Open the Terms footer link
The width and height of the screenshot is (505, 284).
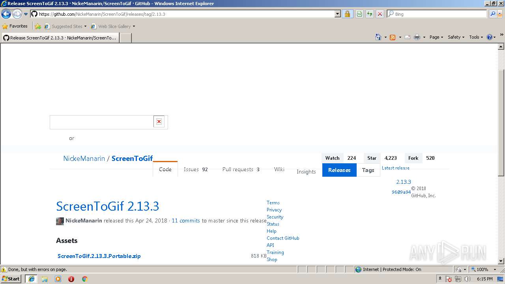(273, 203)
